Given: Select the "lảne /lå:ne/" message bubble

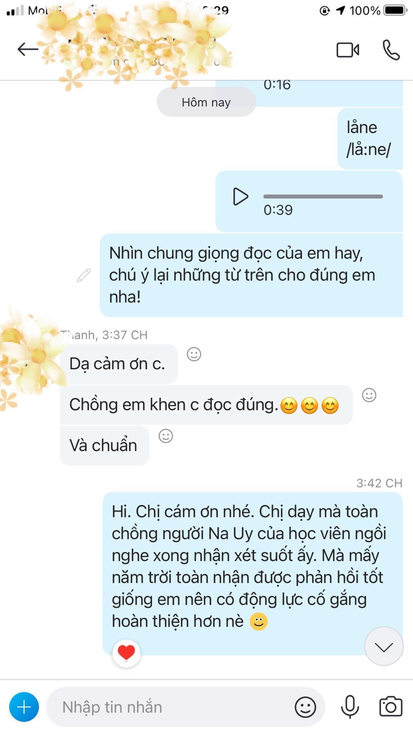Looking at the screenshot, I should (370, 138).
